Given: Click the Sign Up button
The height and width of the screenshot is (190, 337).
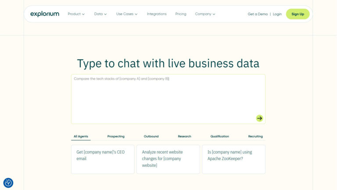Looking at the screenshot, I should click(x=298, y=14).
